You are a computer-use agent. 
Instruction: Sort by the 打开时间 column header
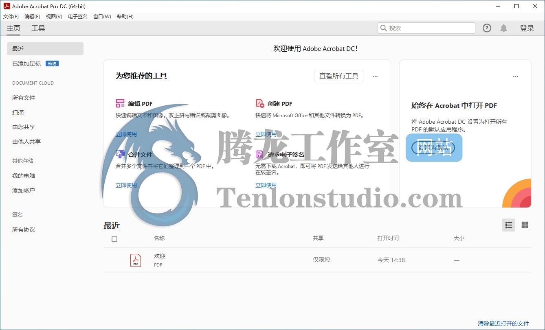tap(388, 238)
